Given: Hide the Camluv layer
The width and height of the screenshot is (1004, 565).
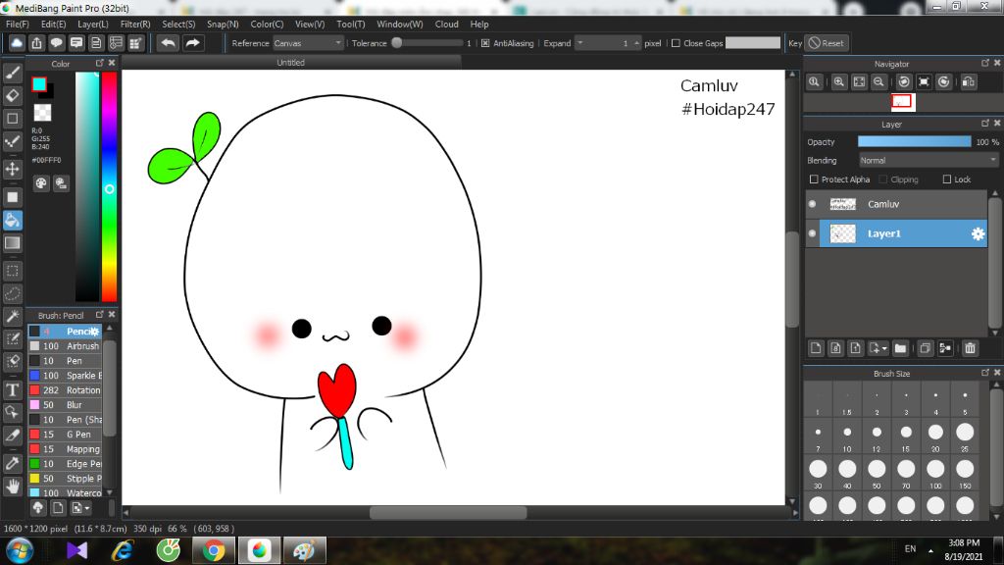Looking at the screenshot, I should [813, 204].
